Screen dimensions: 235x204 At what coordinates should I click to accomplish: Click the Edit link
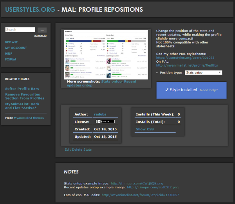tap(68, 150)
